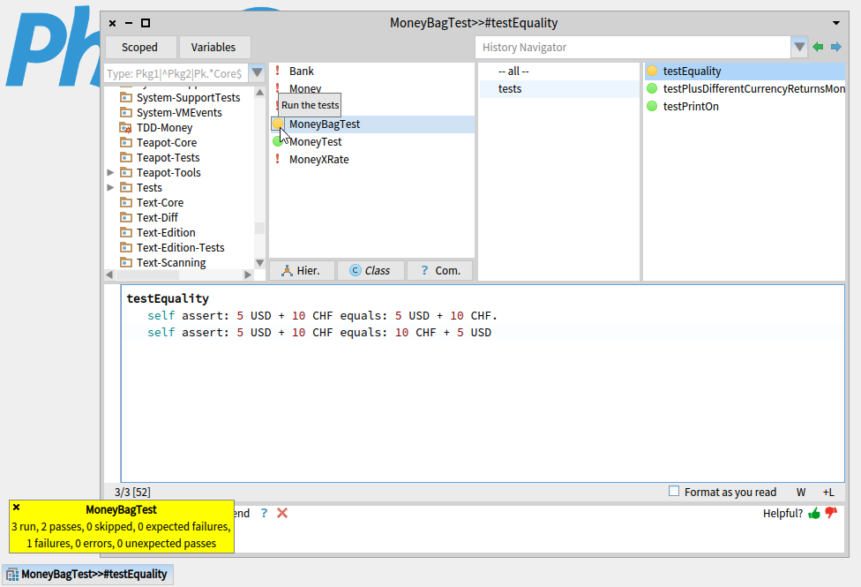Image resolution: width=861 pixels, height=587 pixels.
Task: Open the History Navigator dropdown arrow
Action: [799, 48]
